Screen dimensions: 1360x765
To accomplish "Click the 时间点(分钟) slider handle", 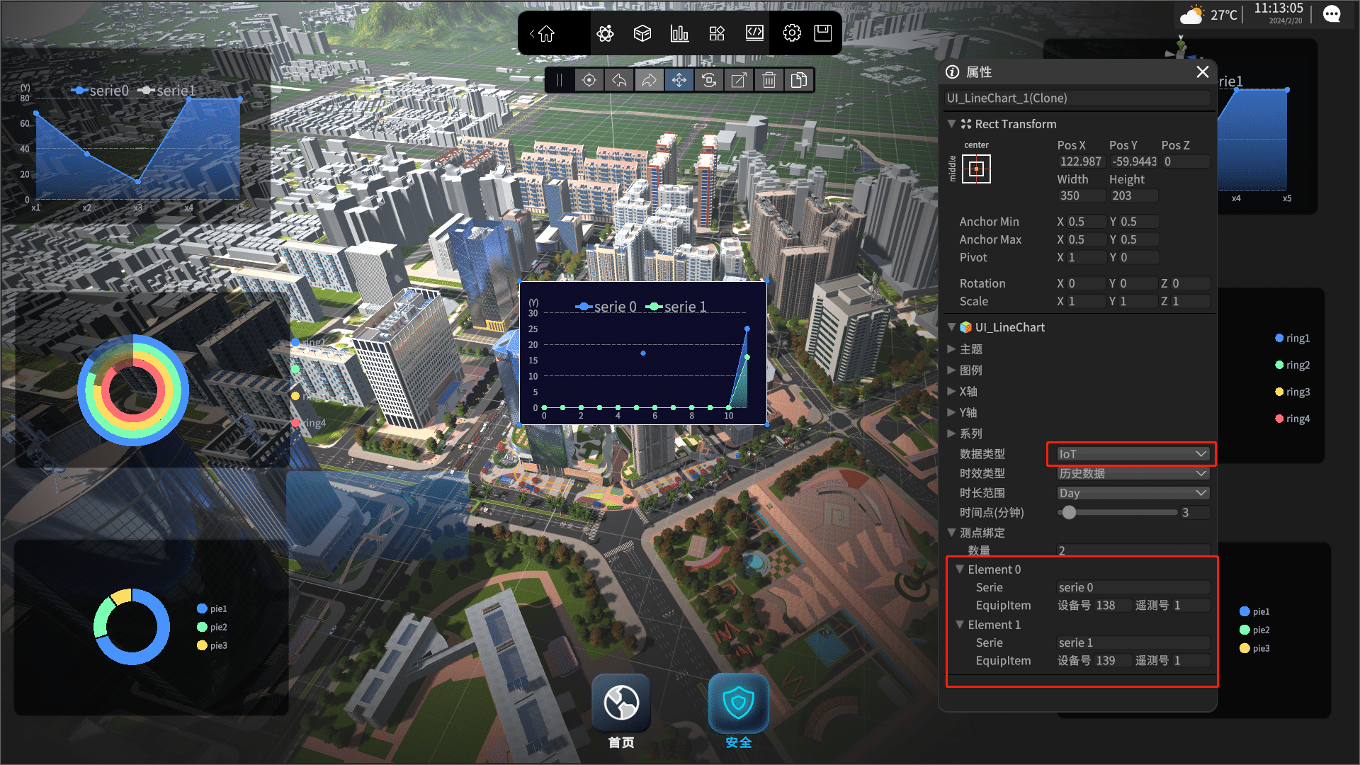I will click(1069, 513).
